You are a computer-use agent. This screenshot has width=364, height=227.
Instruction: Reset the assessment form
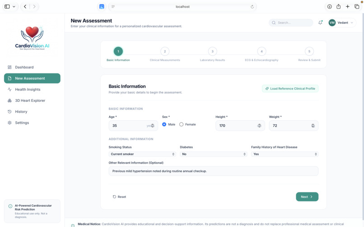119,197
